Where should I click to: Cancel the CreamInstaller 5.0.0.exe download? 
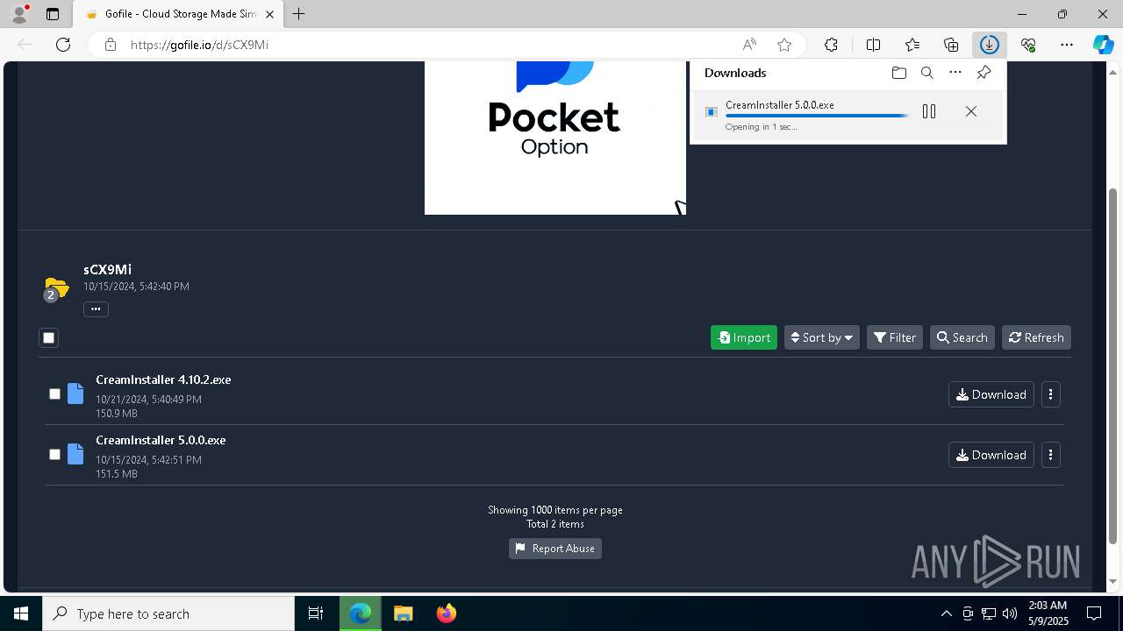point(971,111)
